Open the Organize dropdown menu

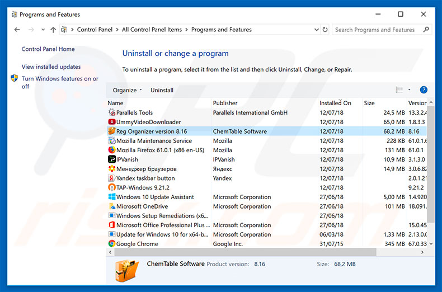tap(127, 90)
